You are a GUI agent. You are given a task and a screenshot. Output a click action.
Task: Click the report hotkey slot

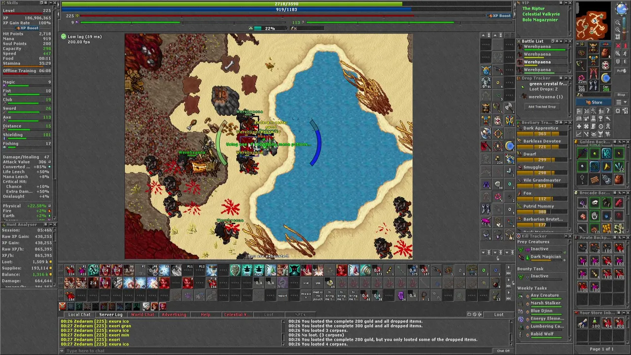[x=282, y=295]
